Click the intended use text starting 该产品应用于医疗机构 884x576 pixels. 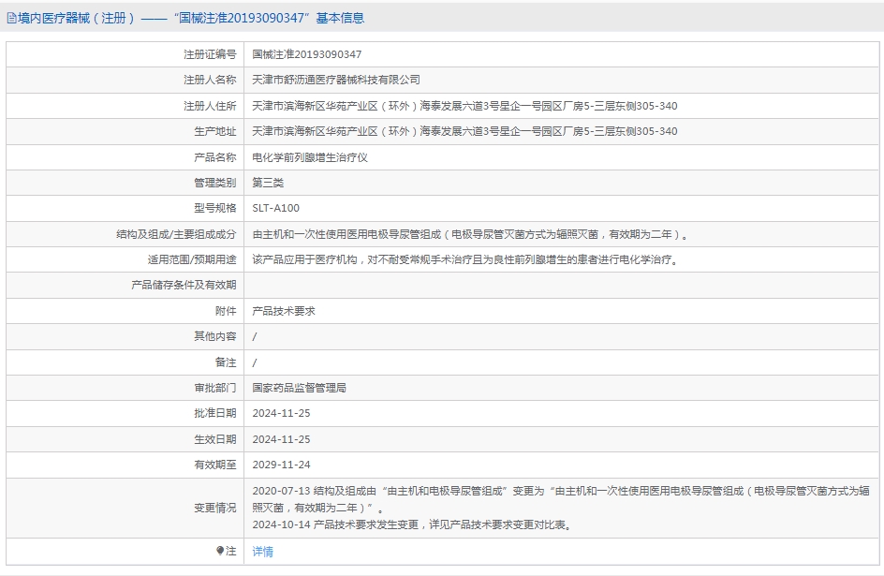(x=465, y=259)
